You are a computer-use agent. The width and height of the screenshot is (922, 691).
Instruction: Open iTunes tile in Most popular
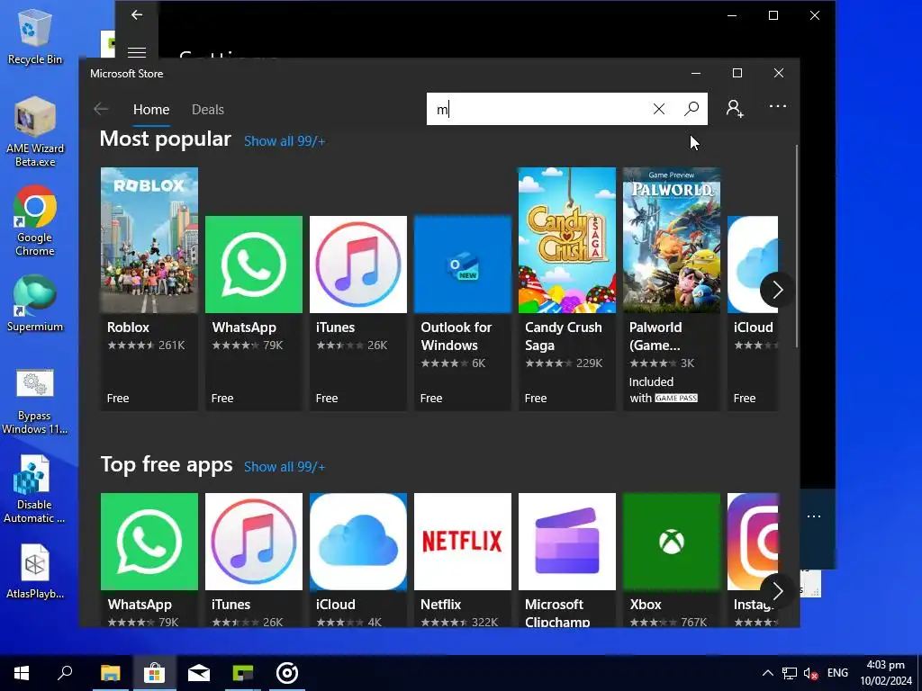(358, 312)
